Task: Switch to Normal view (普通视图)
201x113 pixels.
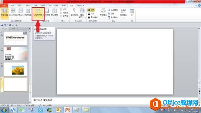Action: (4, 13)
